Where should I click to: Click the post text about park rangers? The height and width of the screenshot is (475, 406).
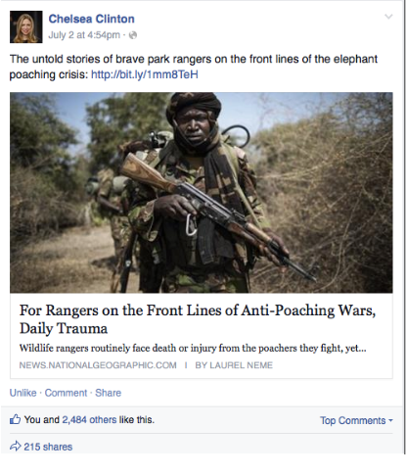click(194, 67)
